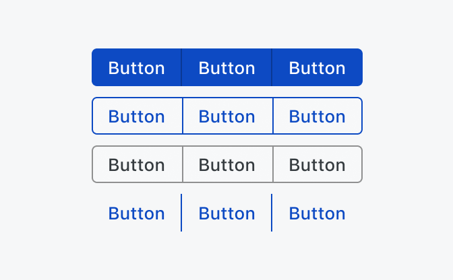This screenshot has height=280, width=453.
Task: Choose first segment of the filled primary button group
Action: tap(137, 67)
